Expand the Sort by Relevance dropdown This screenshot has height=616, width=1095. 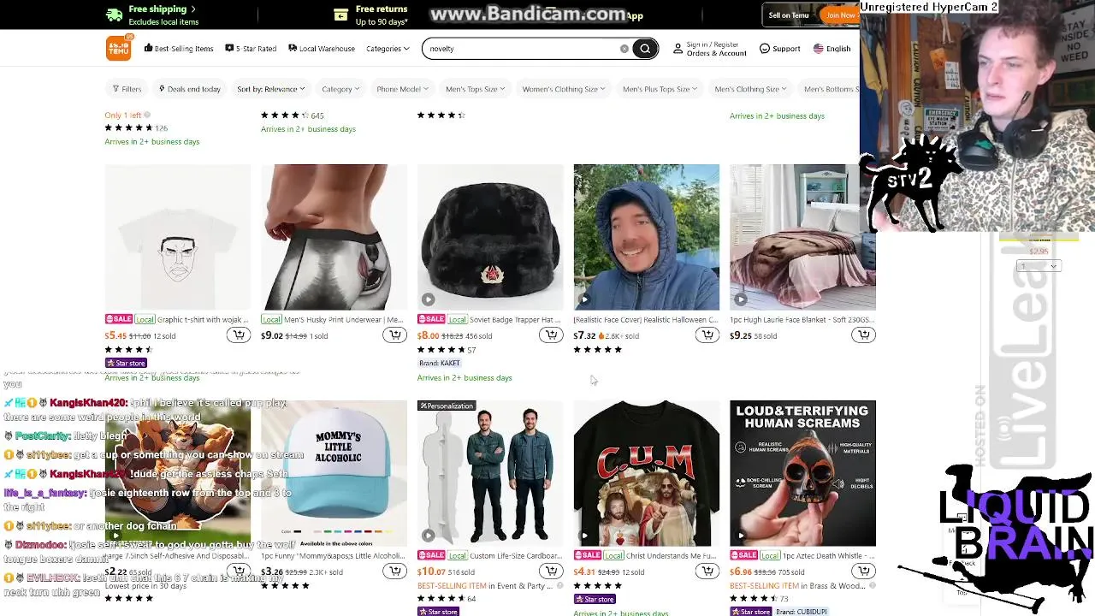(x=270, y=89)
